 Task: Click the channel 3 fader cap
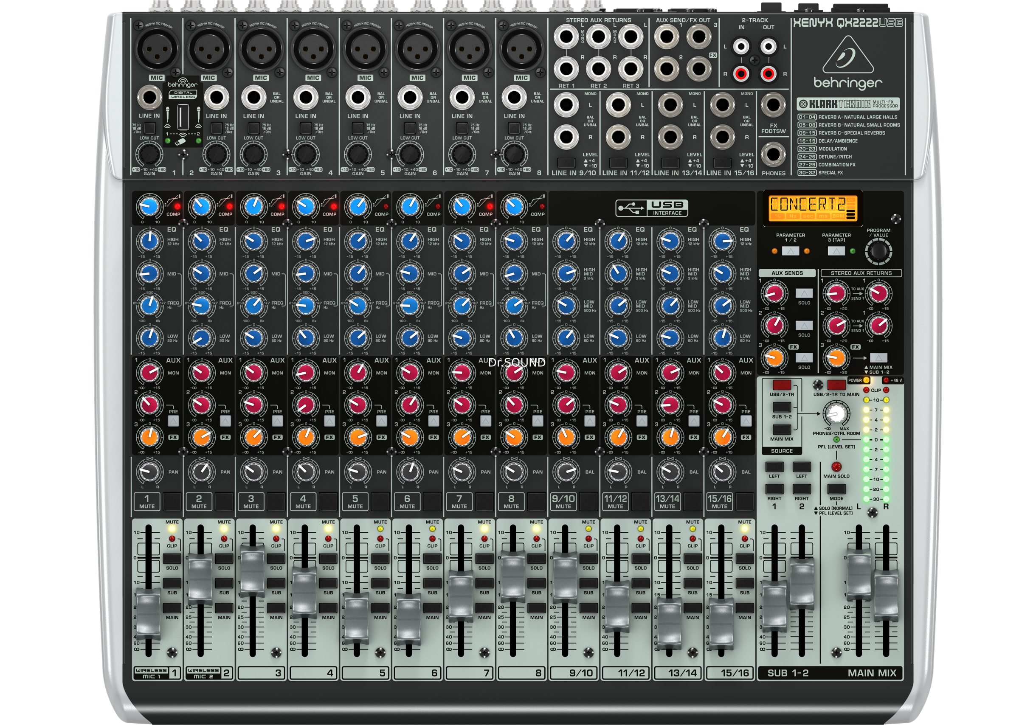253,571
